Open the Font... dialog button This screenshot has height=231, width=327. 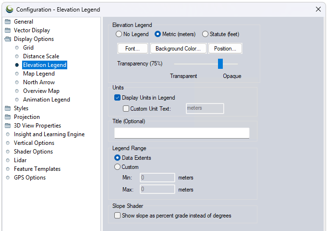tap(133, 49)
